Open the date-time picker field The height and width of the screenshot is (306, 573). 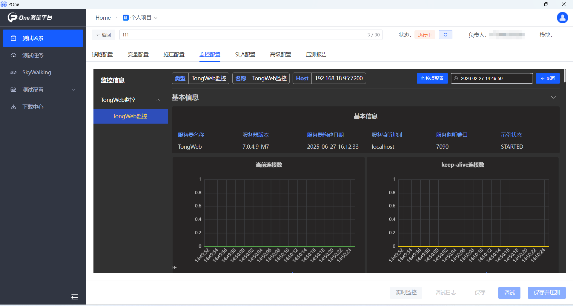point(491,79)
